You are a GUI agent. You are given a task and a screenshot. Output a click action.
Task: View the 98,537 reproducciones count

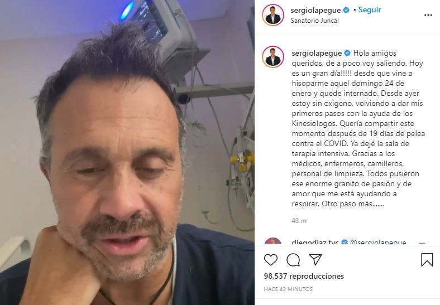pos(304,276)
